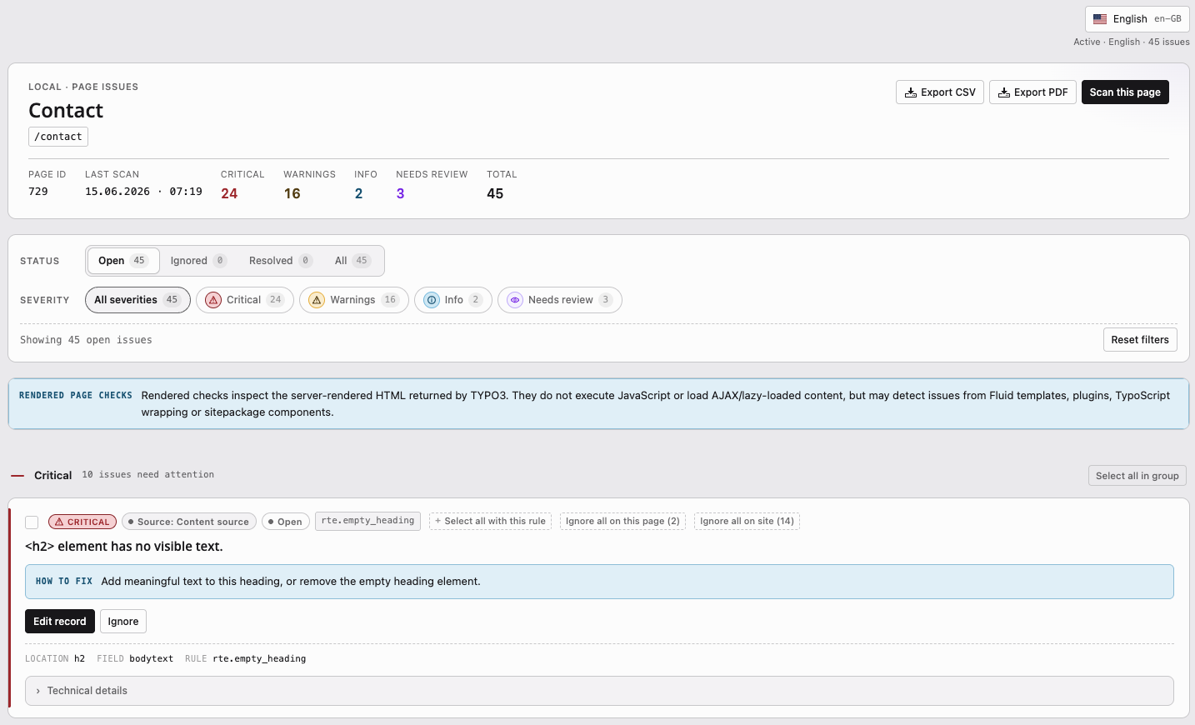Click the red triangle icon in Critical filter
This screenshot has width=1195, height=725.
213,300
